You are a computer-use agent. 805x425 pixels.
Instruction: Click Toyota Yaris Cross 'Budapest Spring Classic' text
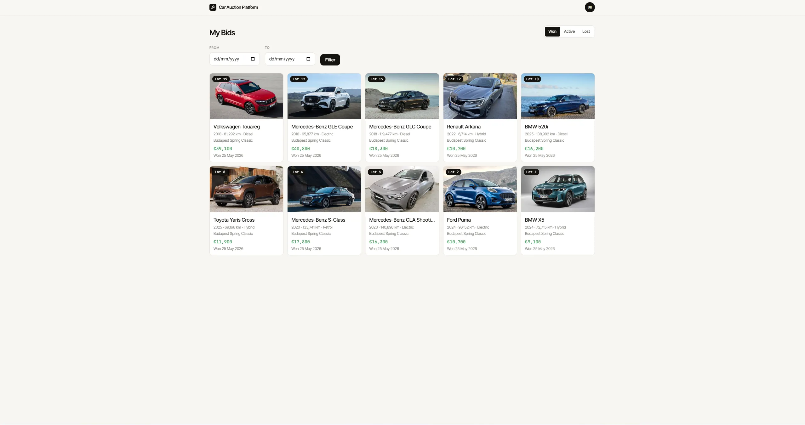(x=233, y=234)
